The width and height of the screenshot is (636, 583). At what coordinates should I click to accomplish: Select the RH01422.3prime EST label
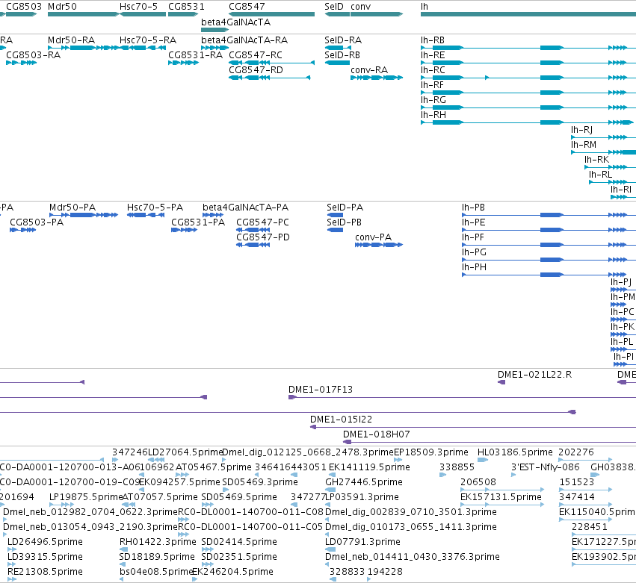[x=158, y=542]
